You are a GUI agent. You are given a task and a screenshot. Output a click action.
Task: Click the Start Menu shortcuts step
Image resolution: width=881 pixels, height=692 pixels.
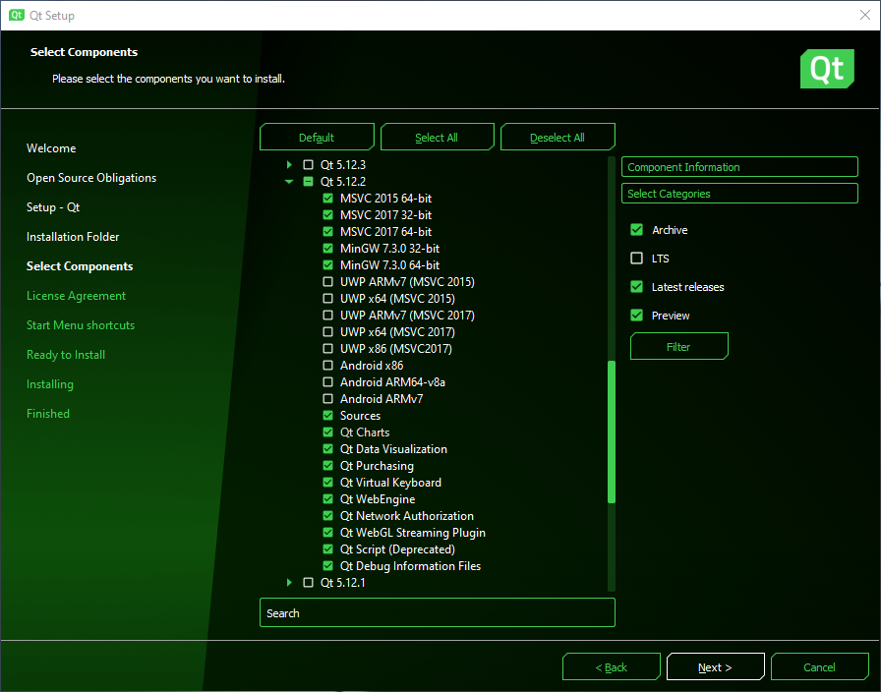pyautogui.click(x=81, y=325)
